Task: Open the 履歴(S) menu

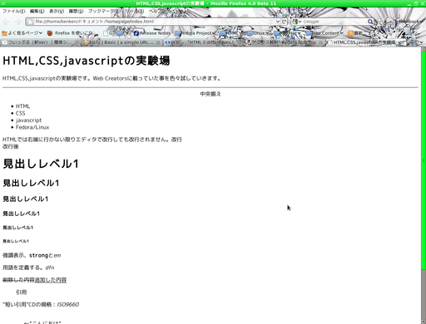Action: point(76,12)
